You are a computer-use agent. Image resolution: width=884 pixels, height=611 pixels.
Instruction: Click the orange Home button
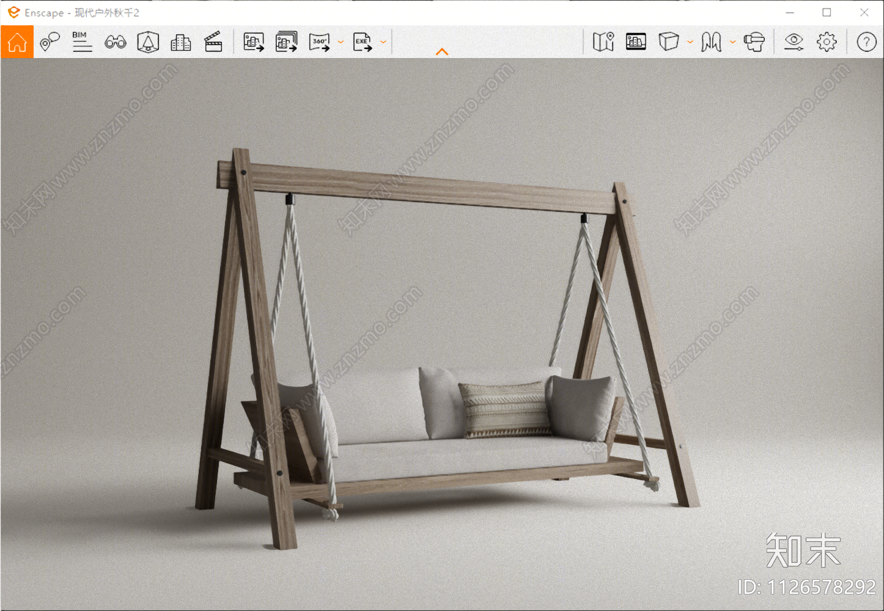tap(17, 42)
